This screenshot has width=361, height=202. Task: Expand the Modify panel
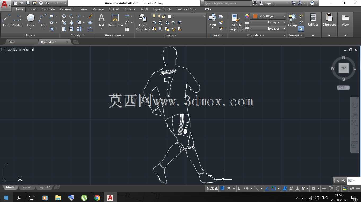pyautogui.click(x=77, y=35)
